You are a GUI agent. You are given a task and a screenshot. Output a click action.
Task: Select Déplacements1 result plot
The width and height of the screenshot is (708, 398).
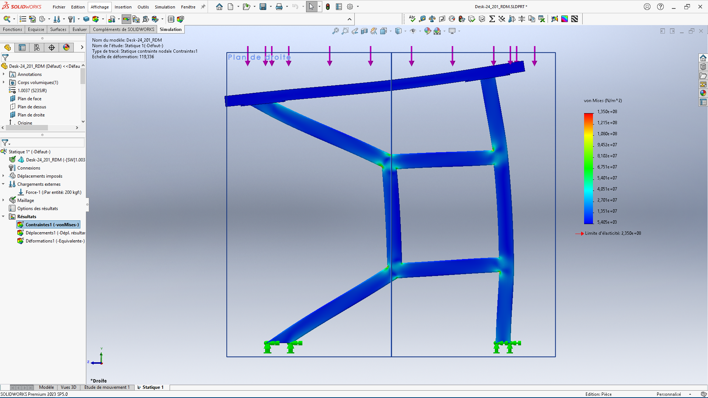tap(52, 233)
